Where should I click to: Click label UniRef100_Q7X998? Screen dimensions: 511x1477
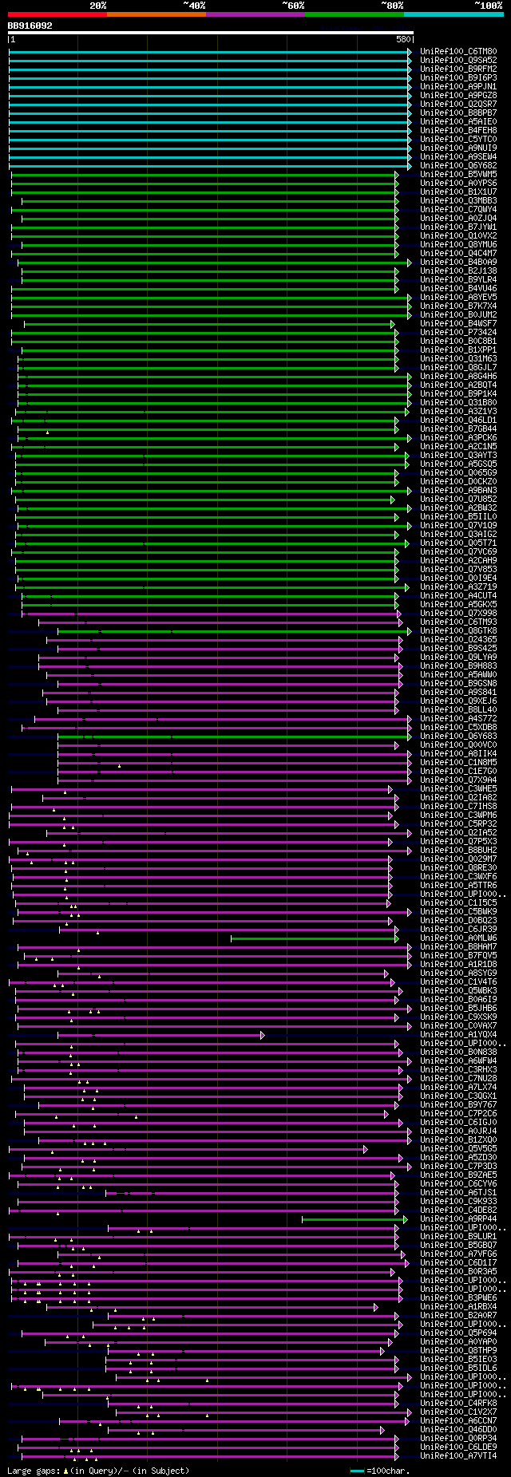pyautogui.click(x=458, y=614)
